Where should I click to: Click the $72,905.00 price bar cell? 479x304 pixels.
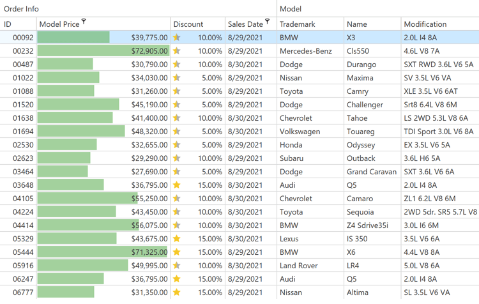pyautogui.click(x=103, y=51)
